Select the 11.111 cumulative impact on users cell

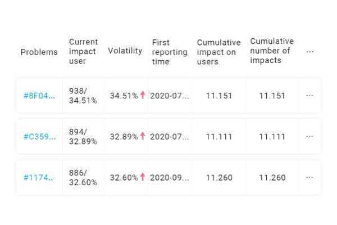[219, 137]
